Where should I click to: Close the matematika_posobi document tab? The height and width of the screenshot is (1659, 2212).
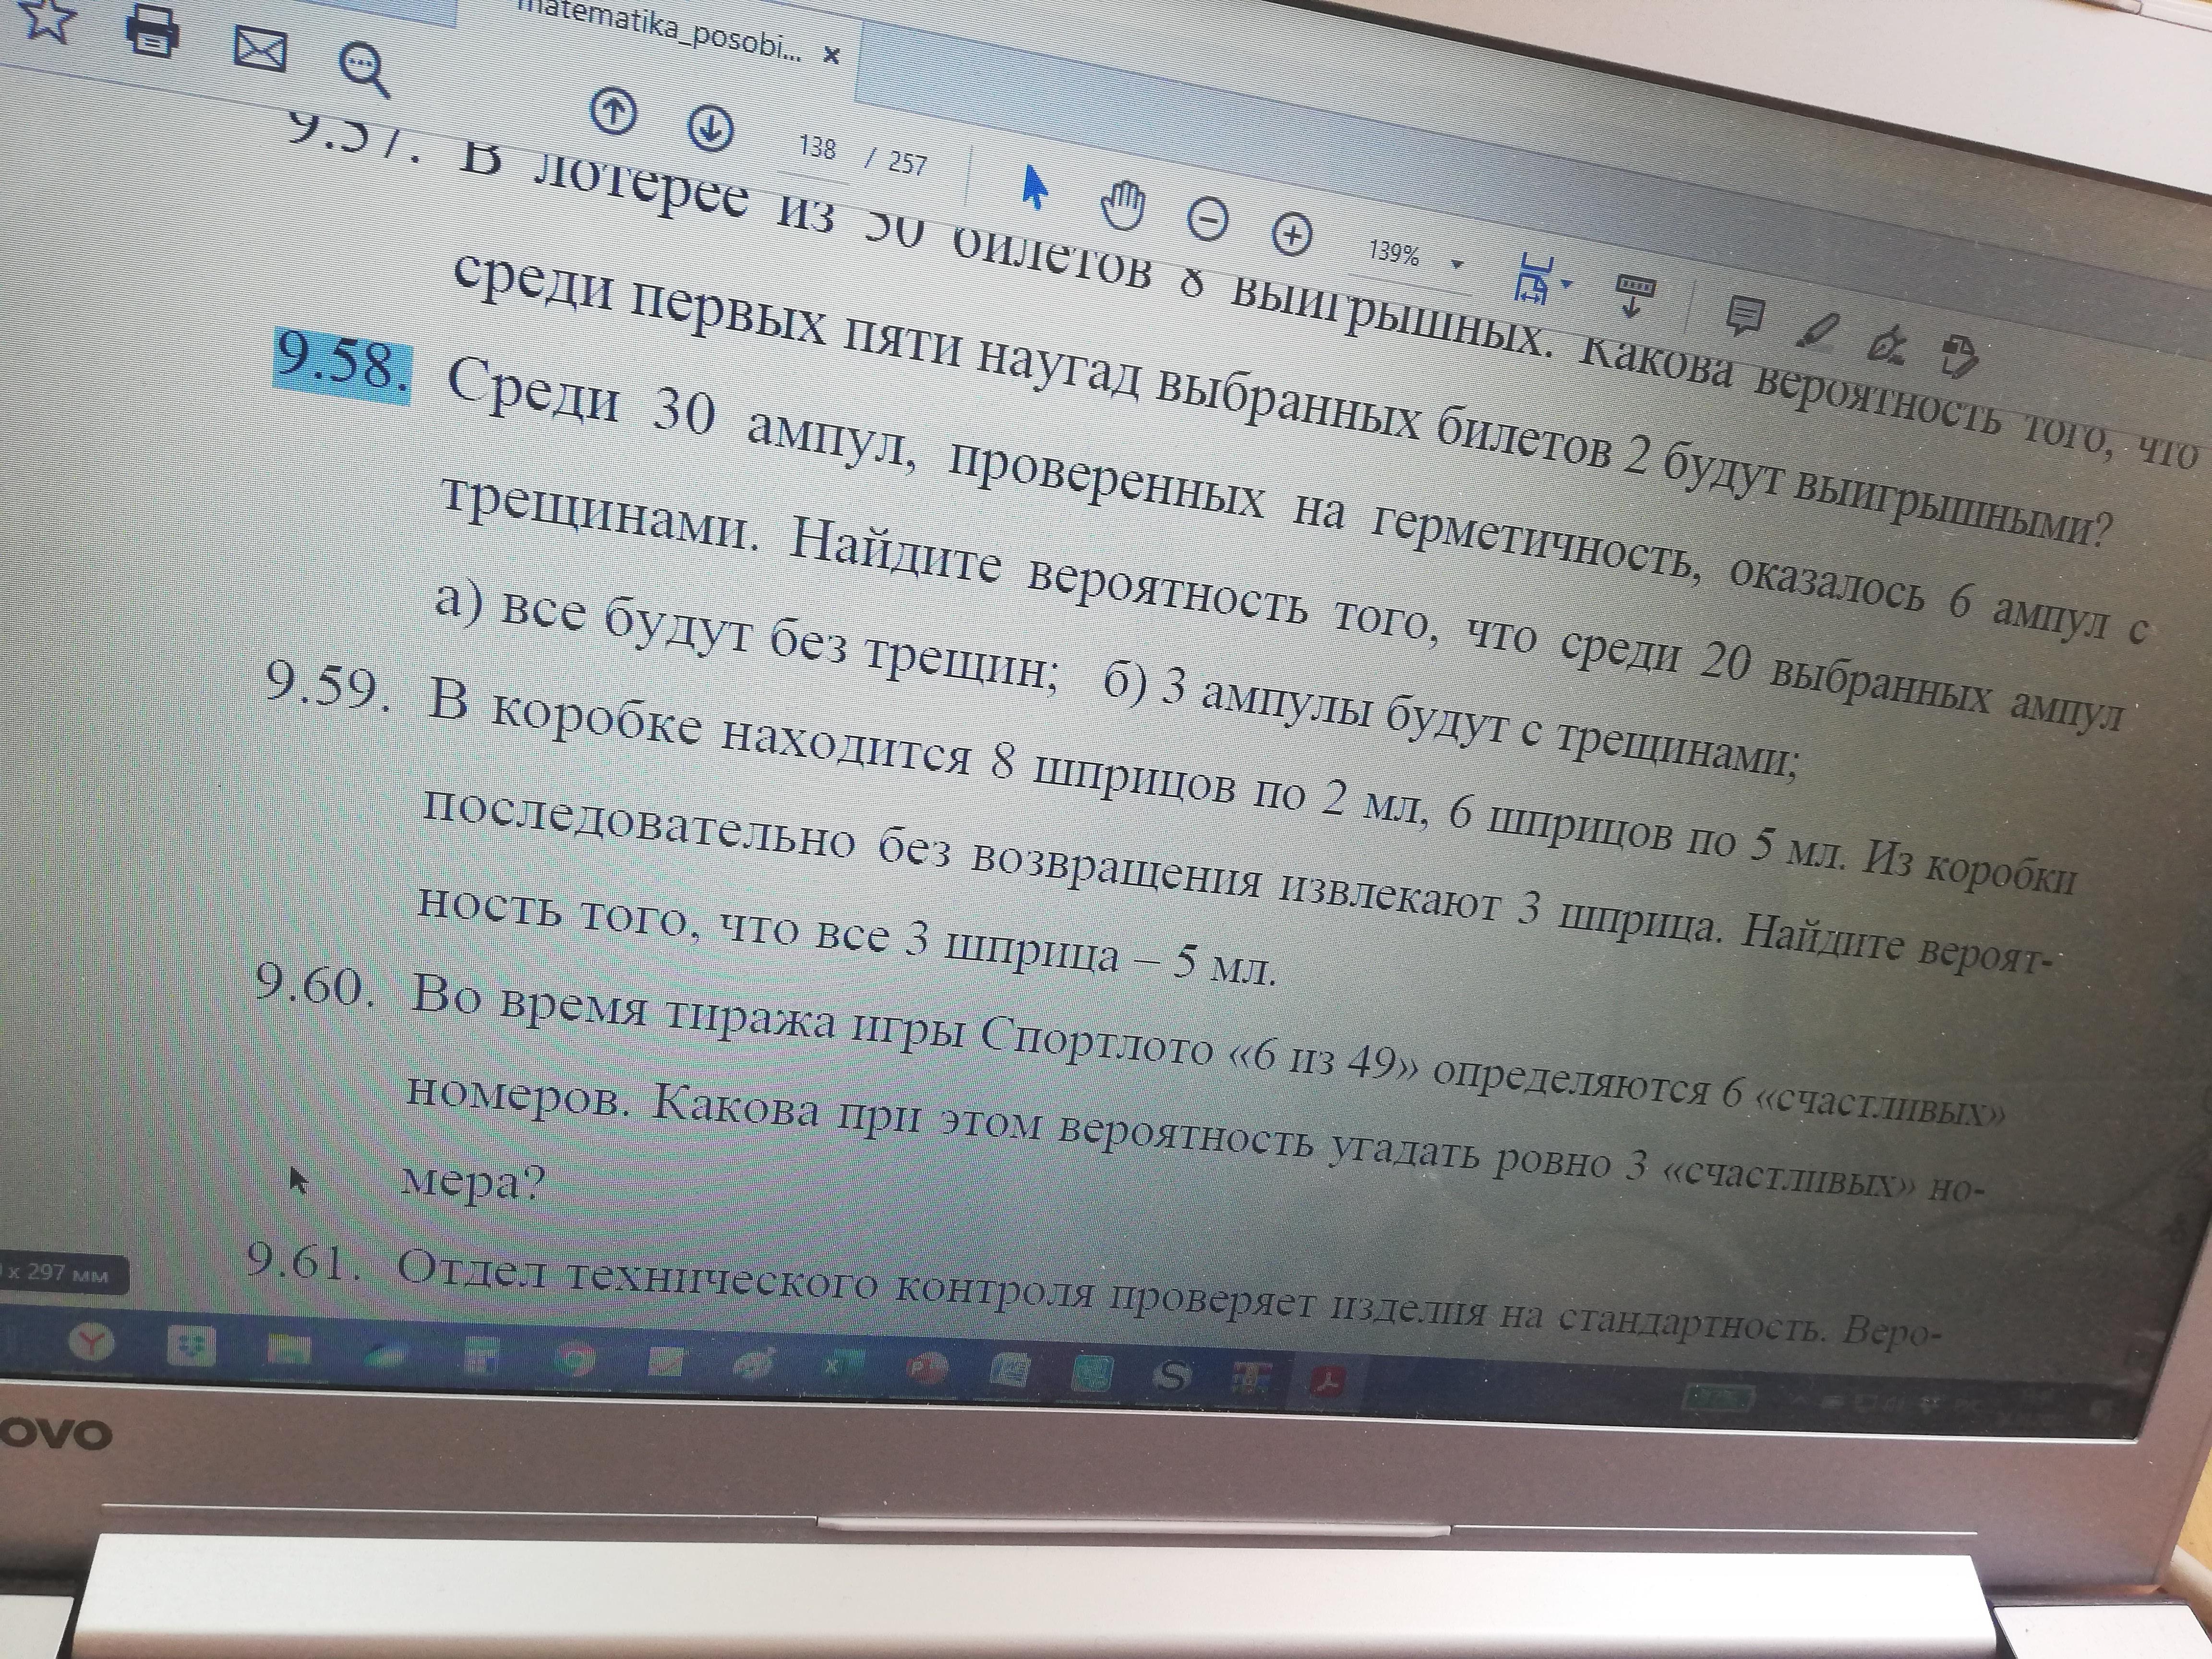[x=830, y=56]
